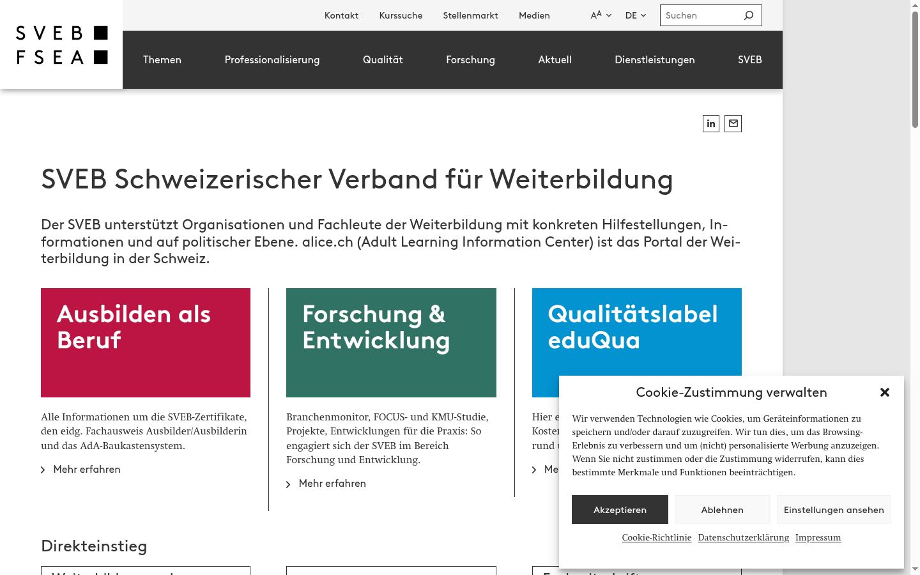Open the SVEB menu item

tap(750, 59)
